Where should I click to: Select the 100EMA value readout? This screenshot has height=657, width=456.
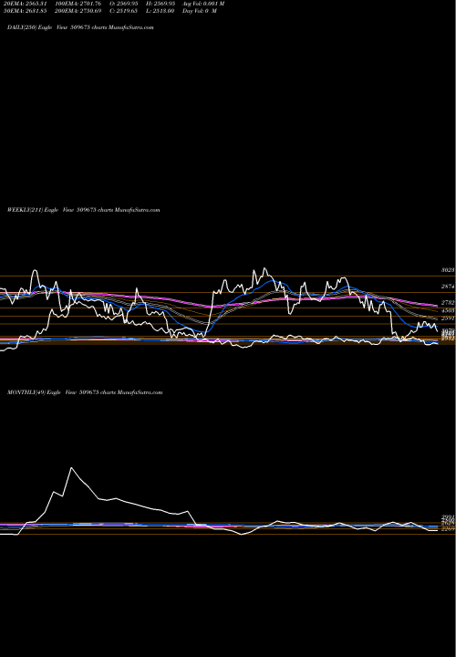[x=78, y=4]
